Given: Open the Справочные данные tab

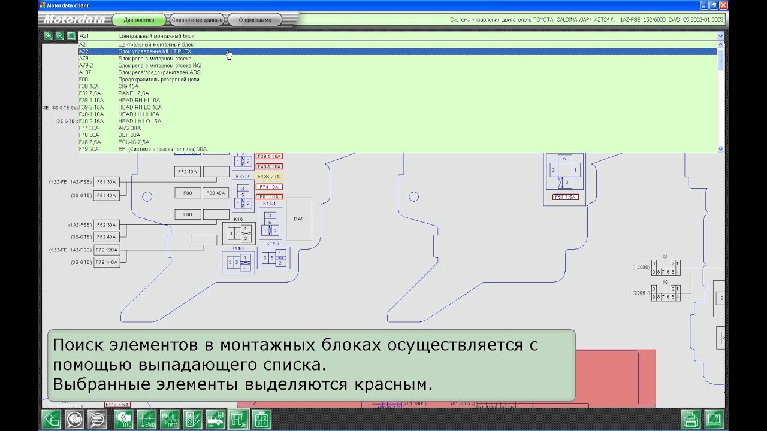Looking at the screenshot, I should (x=197, y=20).
